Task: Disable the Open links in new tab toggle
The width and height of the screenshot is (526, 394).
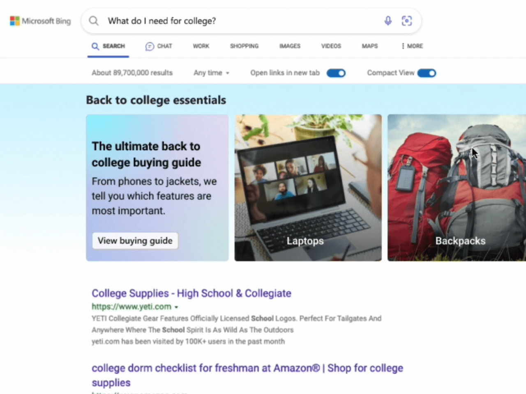Action: pyautogui.click(x=336, y=73)
